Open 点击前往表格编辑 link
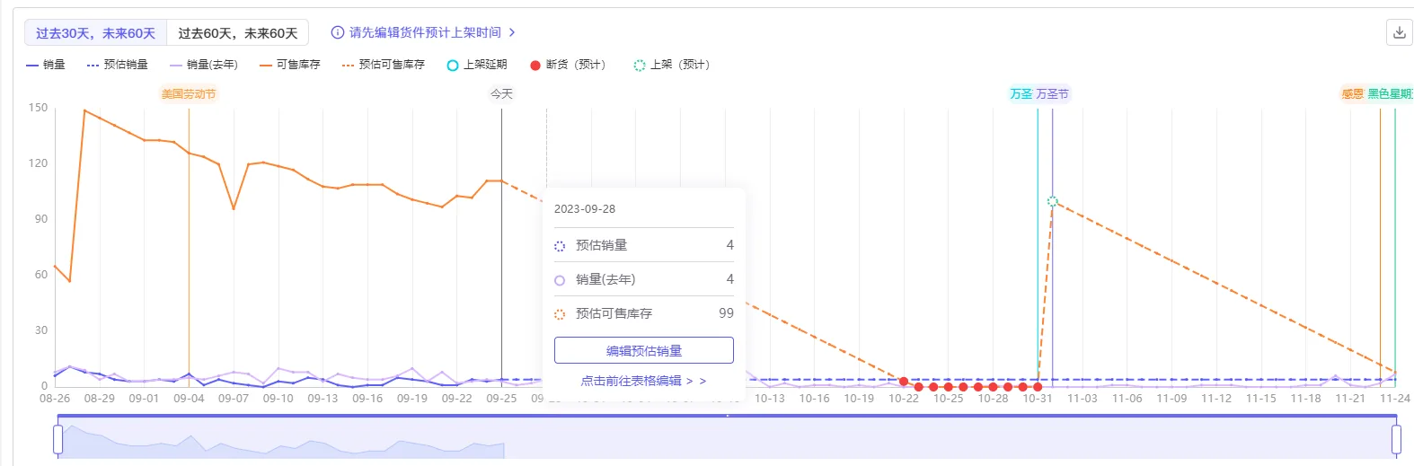Viewport: 1414px width, 466px height. click(643, 381)
